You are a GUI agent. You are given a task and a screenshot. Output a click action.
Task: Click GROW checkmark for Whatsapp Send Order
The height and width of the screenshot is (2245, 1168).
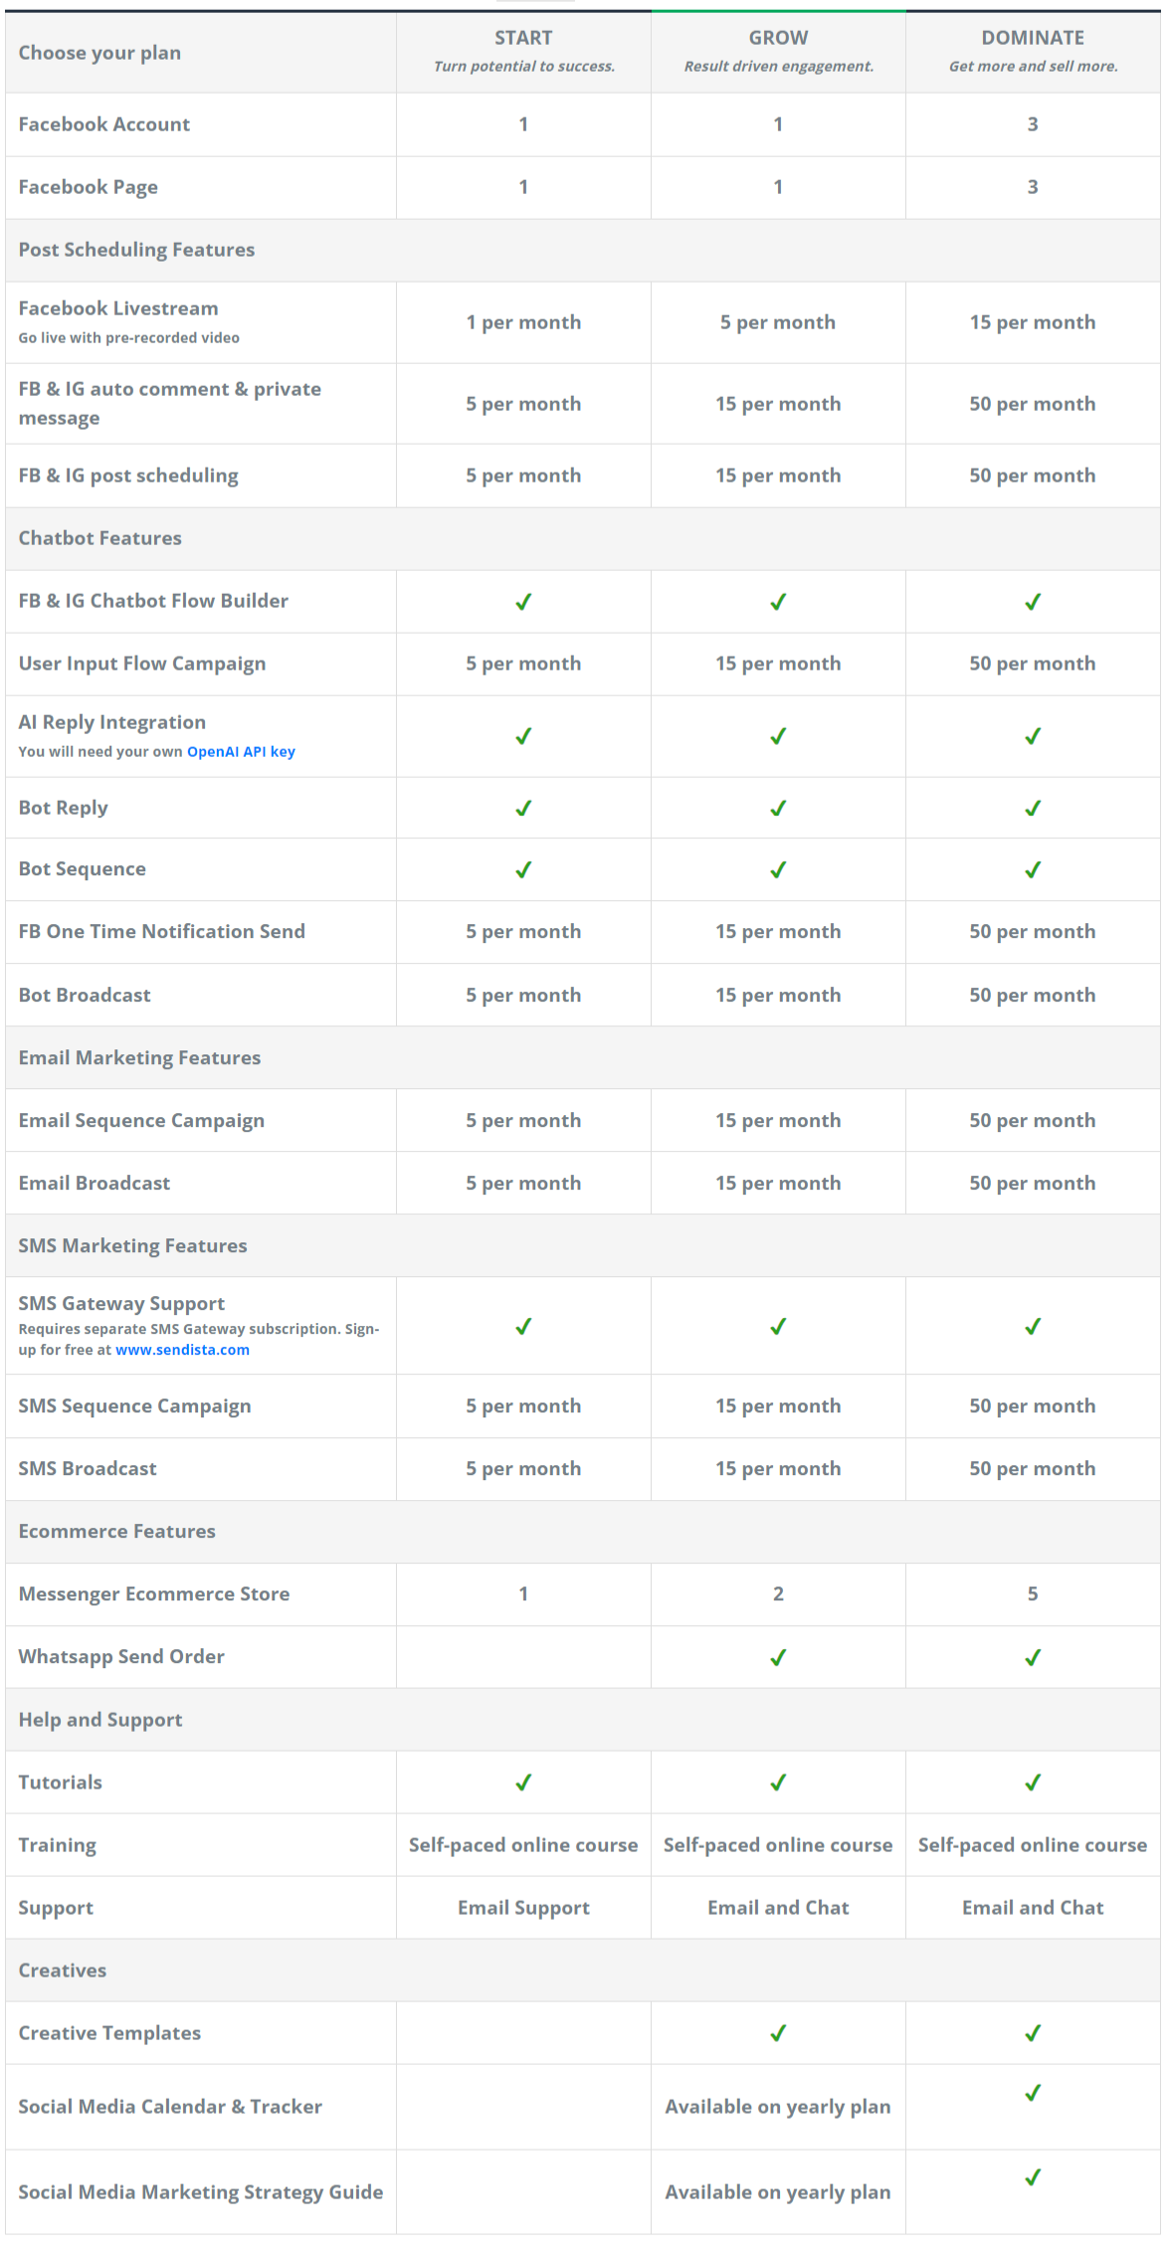click(x=778, y=1657)
